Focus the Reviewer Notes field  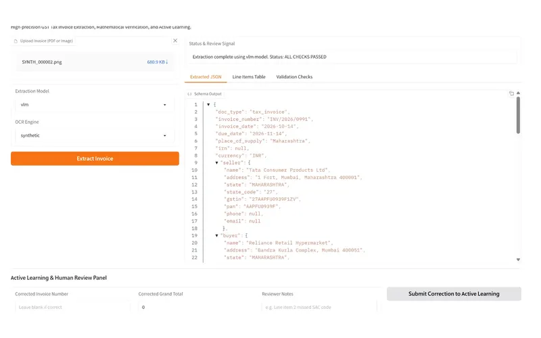(319, 307)
